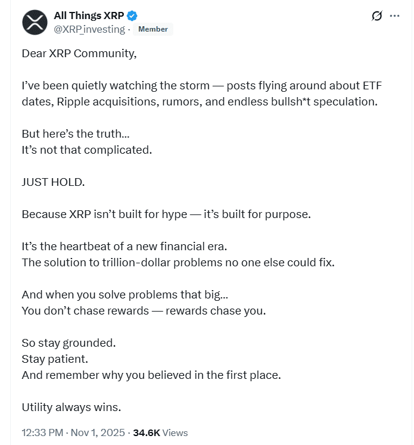Open the three-dot More options menu

pos(394,16)
